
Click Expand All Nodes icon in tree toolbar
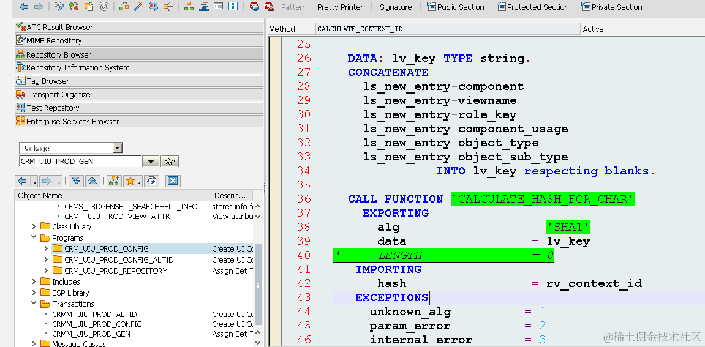pyautogui.click(x=76, y=181)
